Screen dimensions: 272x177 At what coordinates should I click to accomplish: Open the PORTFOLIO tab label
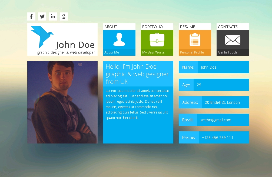[152, 27]
